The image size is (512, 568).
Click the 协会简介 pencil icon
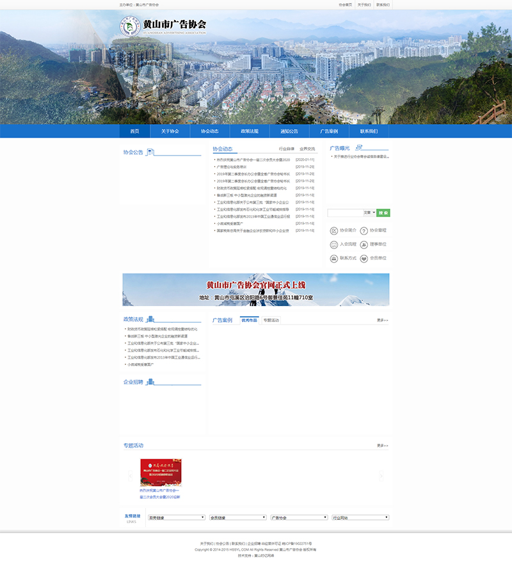[333, 231]
